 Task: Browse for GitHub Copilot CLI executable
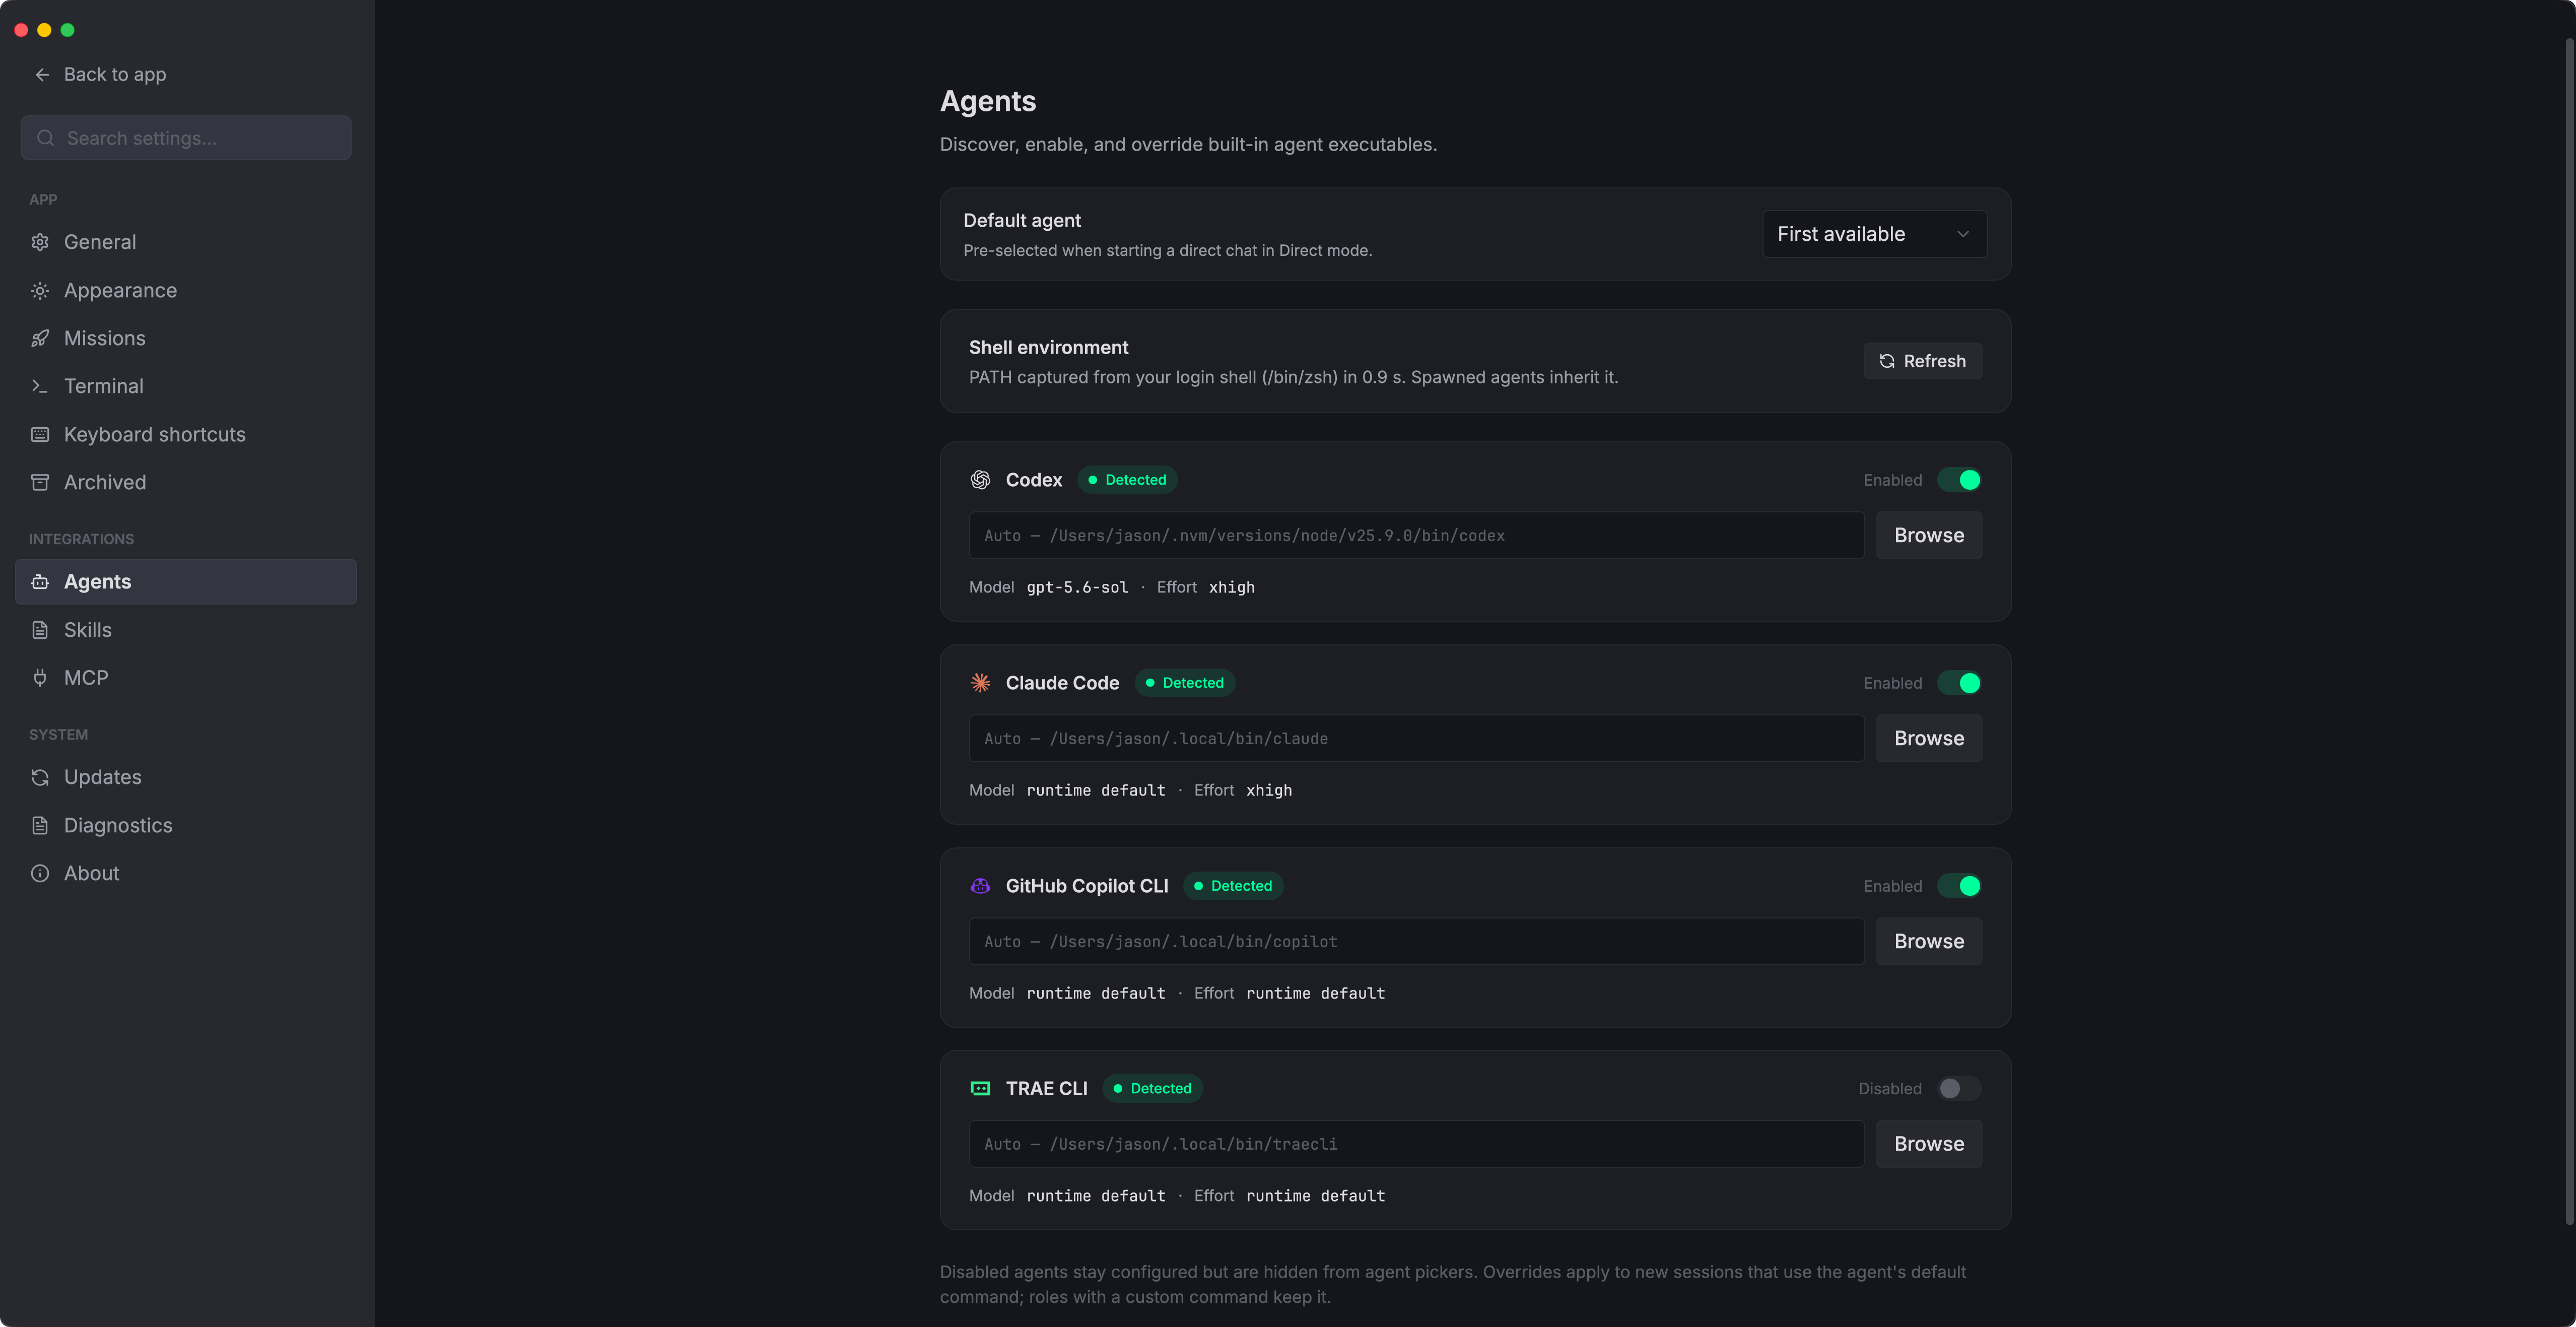tap(1929, 941)
